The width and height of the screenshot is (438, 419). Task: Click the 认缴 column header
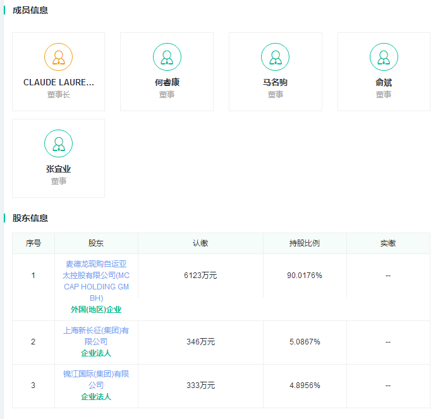pos(200,243)
